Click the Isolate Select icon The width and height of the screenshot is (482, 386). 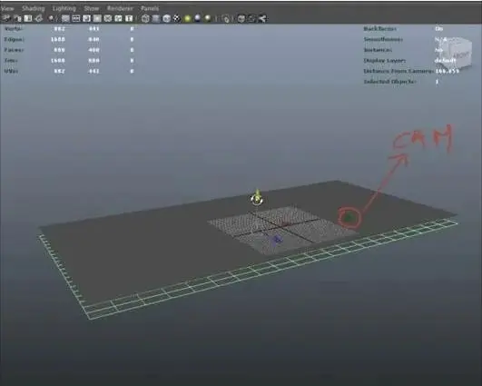click(226, 19)
